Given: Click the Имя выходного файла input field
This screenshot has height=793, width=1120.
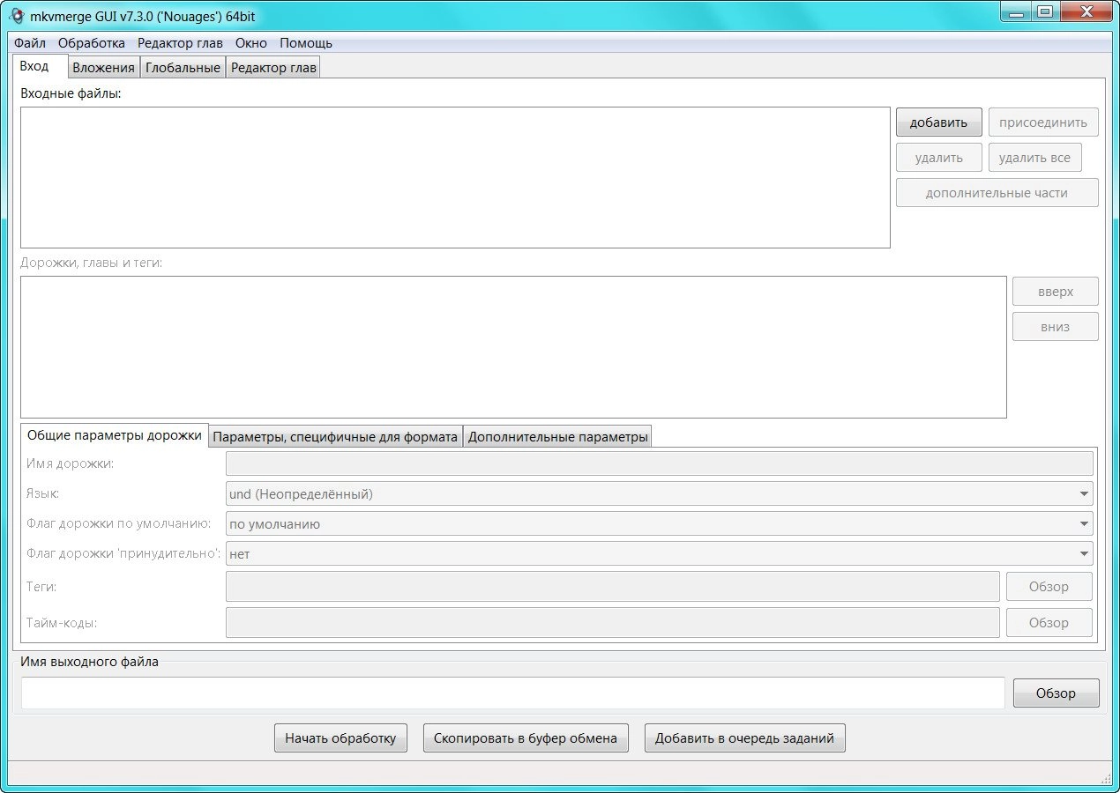Looking at the screenshot, I should tap(513, 693).
